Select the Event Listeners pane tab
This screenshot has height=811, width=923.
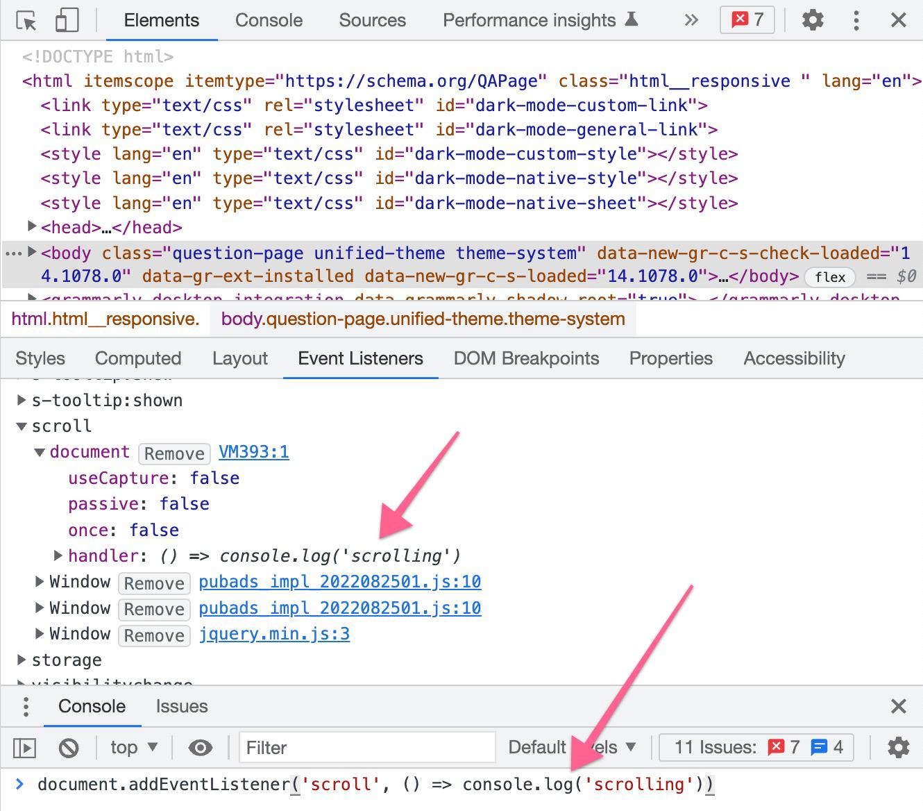coord(360,358)
